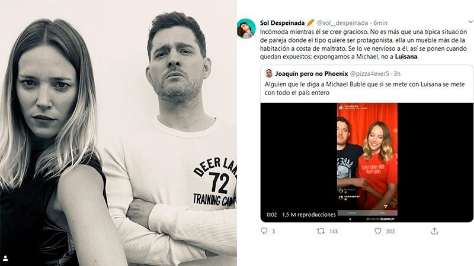Open @pizza4ever5 handle

[369, 73]
